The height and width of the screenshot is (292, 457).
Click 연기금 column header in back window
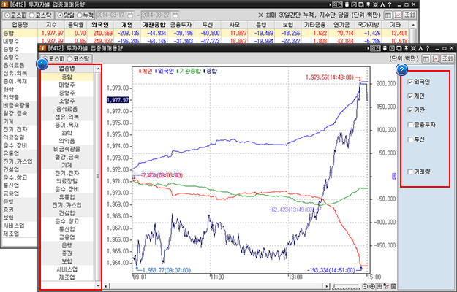[341, 25]
